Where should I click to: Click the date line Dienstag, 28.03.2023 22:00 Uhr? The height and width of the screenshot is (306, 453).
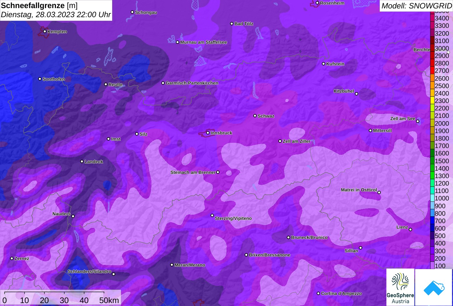56,15
